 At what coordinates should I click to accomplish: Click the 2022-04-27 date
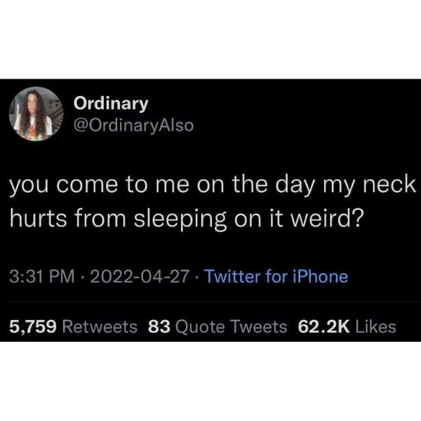pos(140,276)
